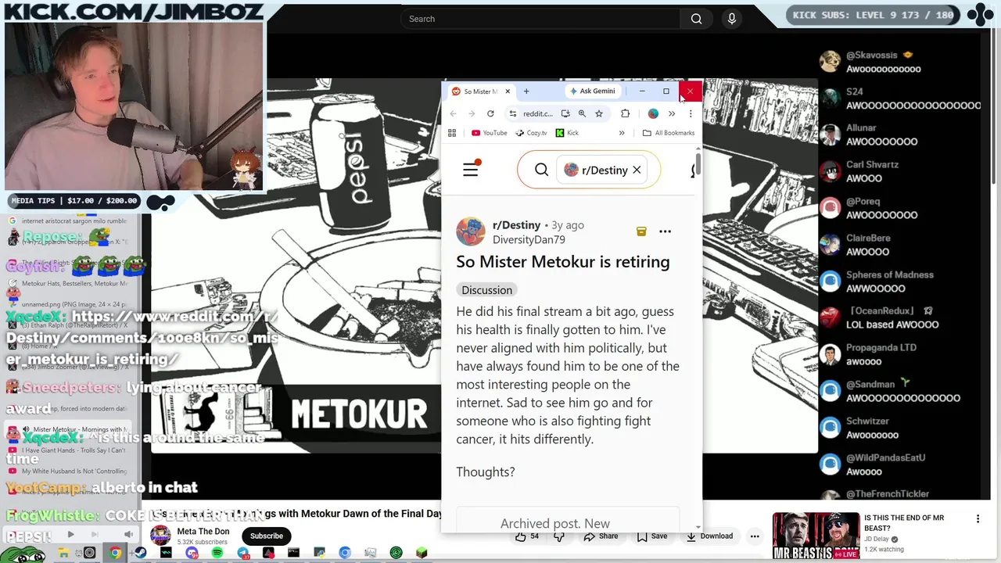Open DiversityDan79 user profile
Image resolution: width=1001 pixels, height=563 pixels.
click(529, 239)
